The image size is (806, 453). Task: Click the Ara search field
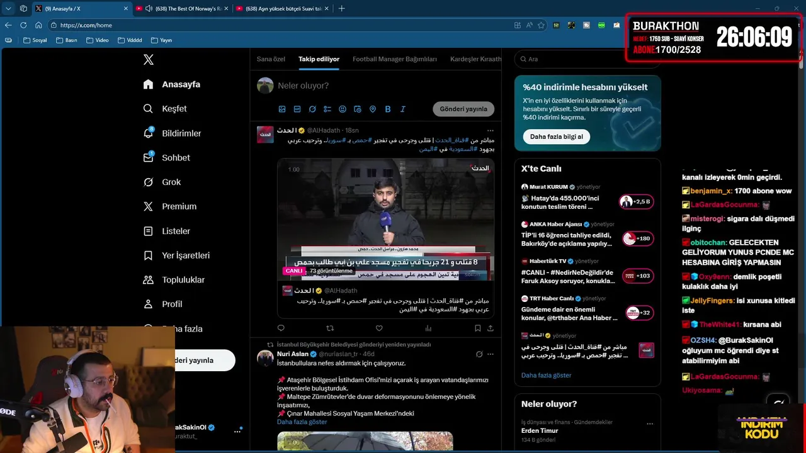587,59
